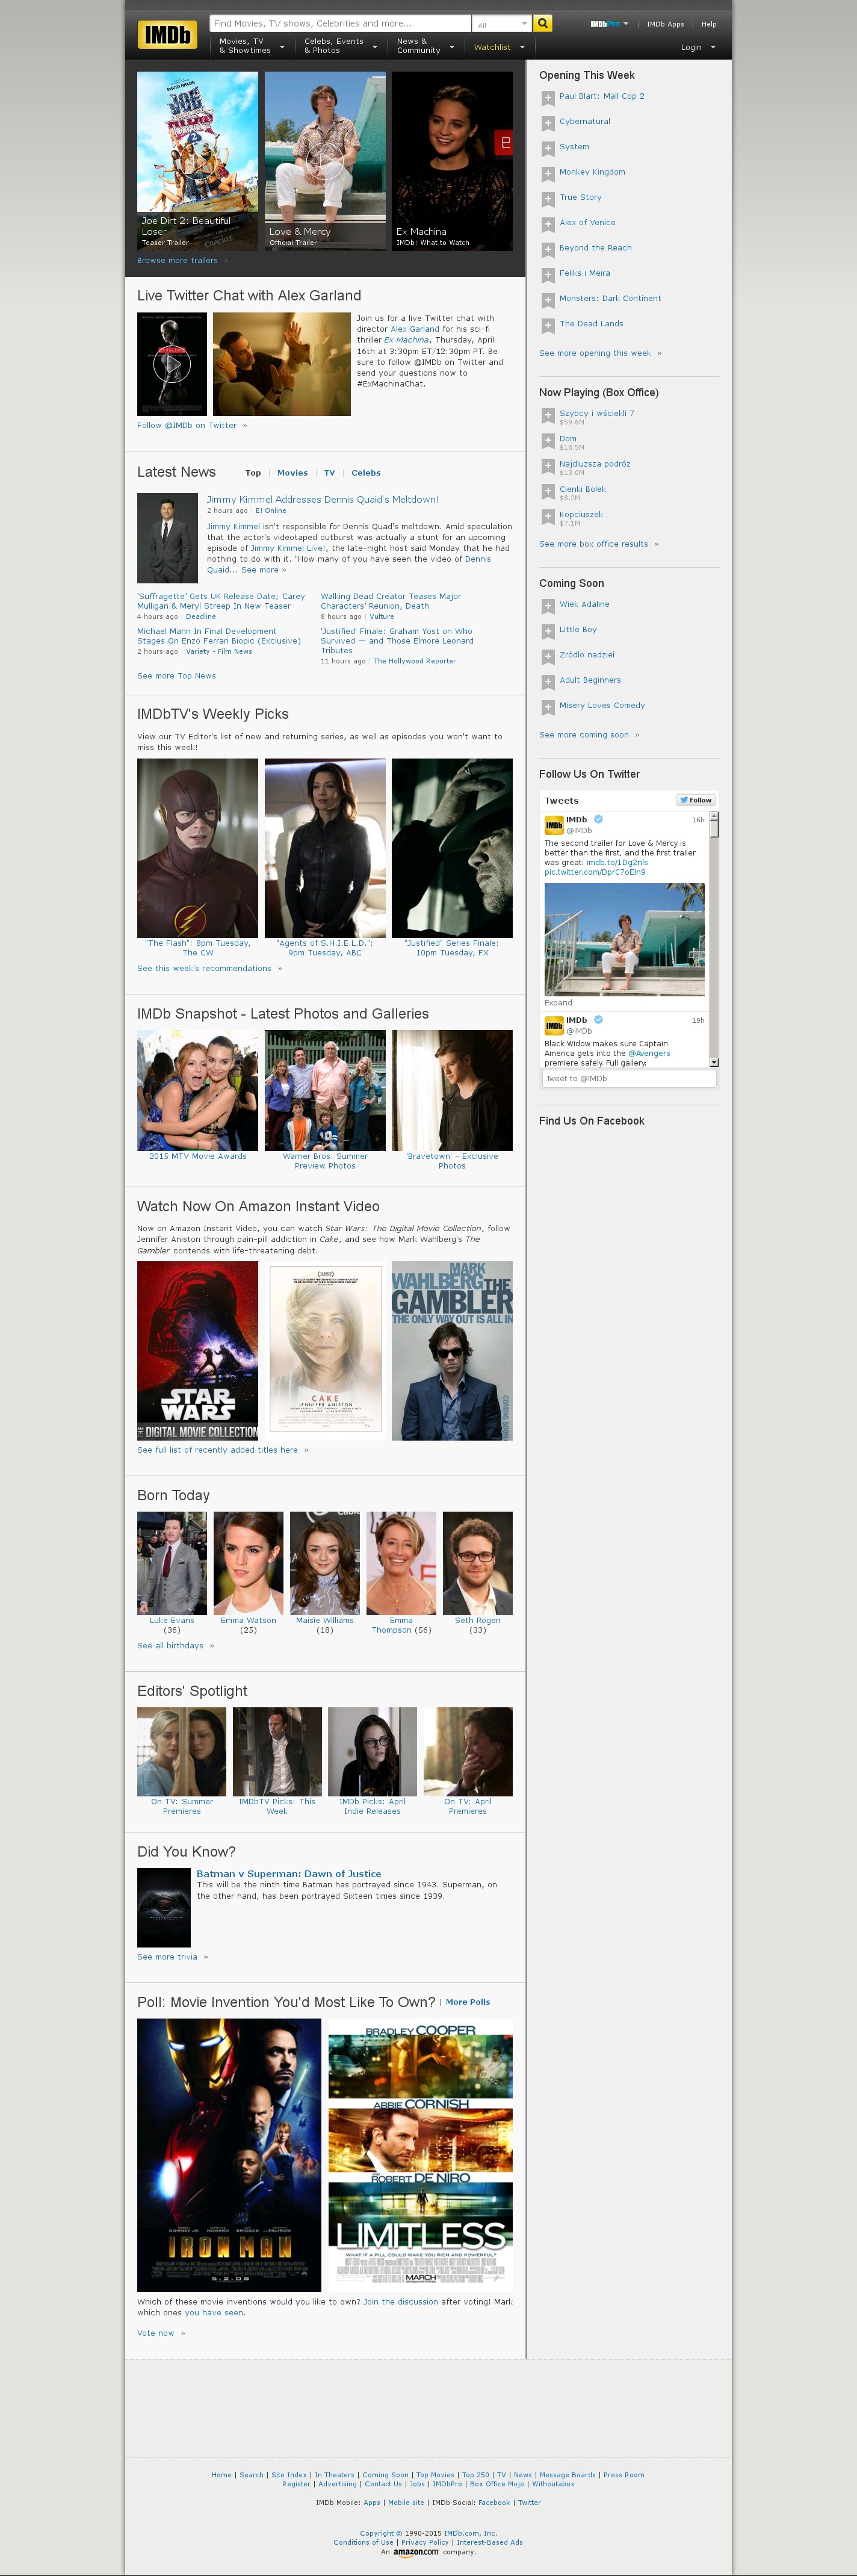Screen dimensions: 857x2576
Task: Expand the Login dropdown menu
Action: 698,47
